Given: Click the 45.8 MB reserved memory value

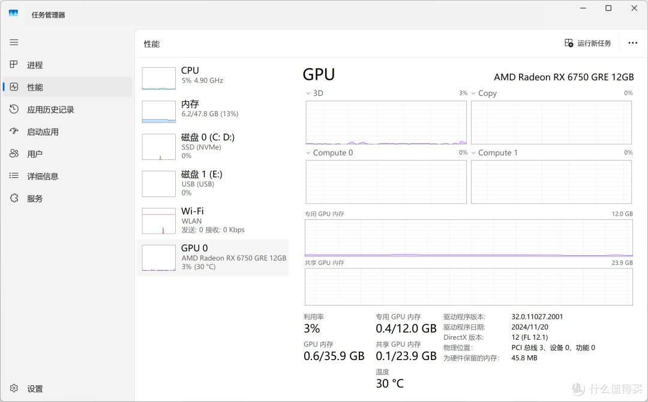Looking at the screenshot, I should click(x=524, y=358).
